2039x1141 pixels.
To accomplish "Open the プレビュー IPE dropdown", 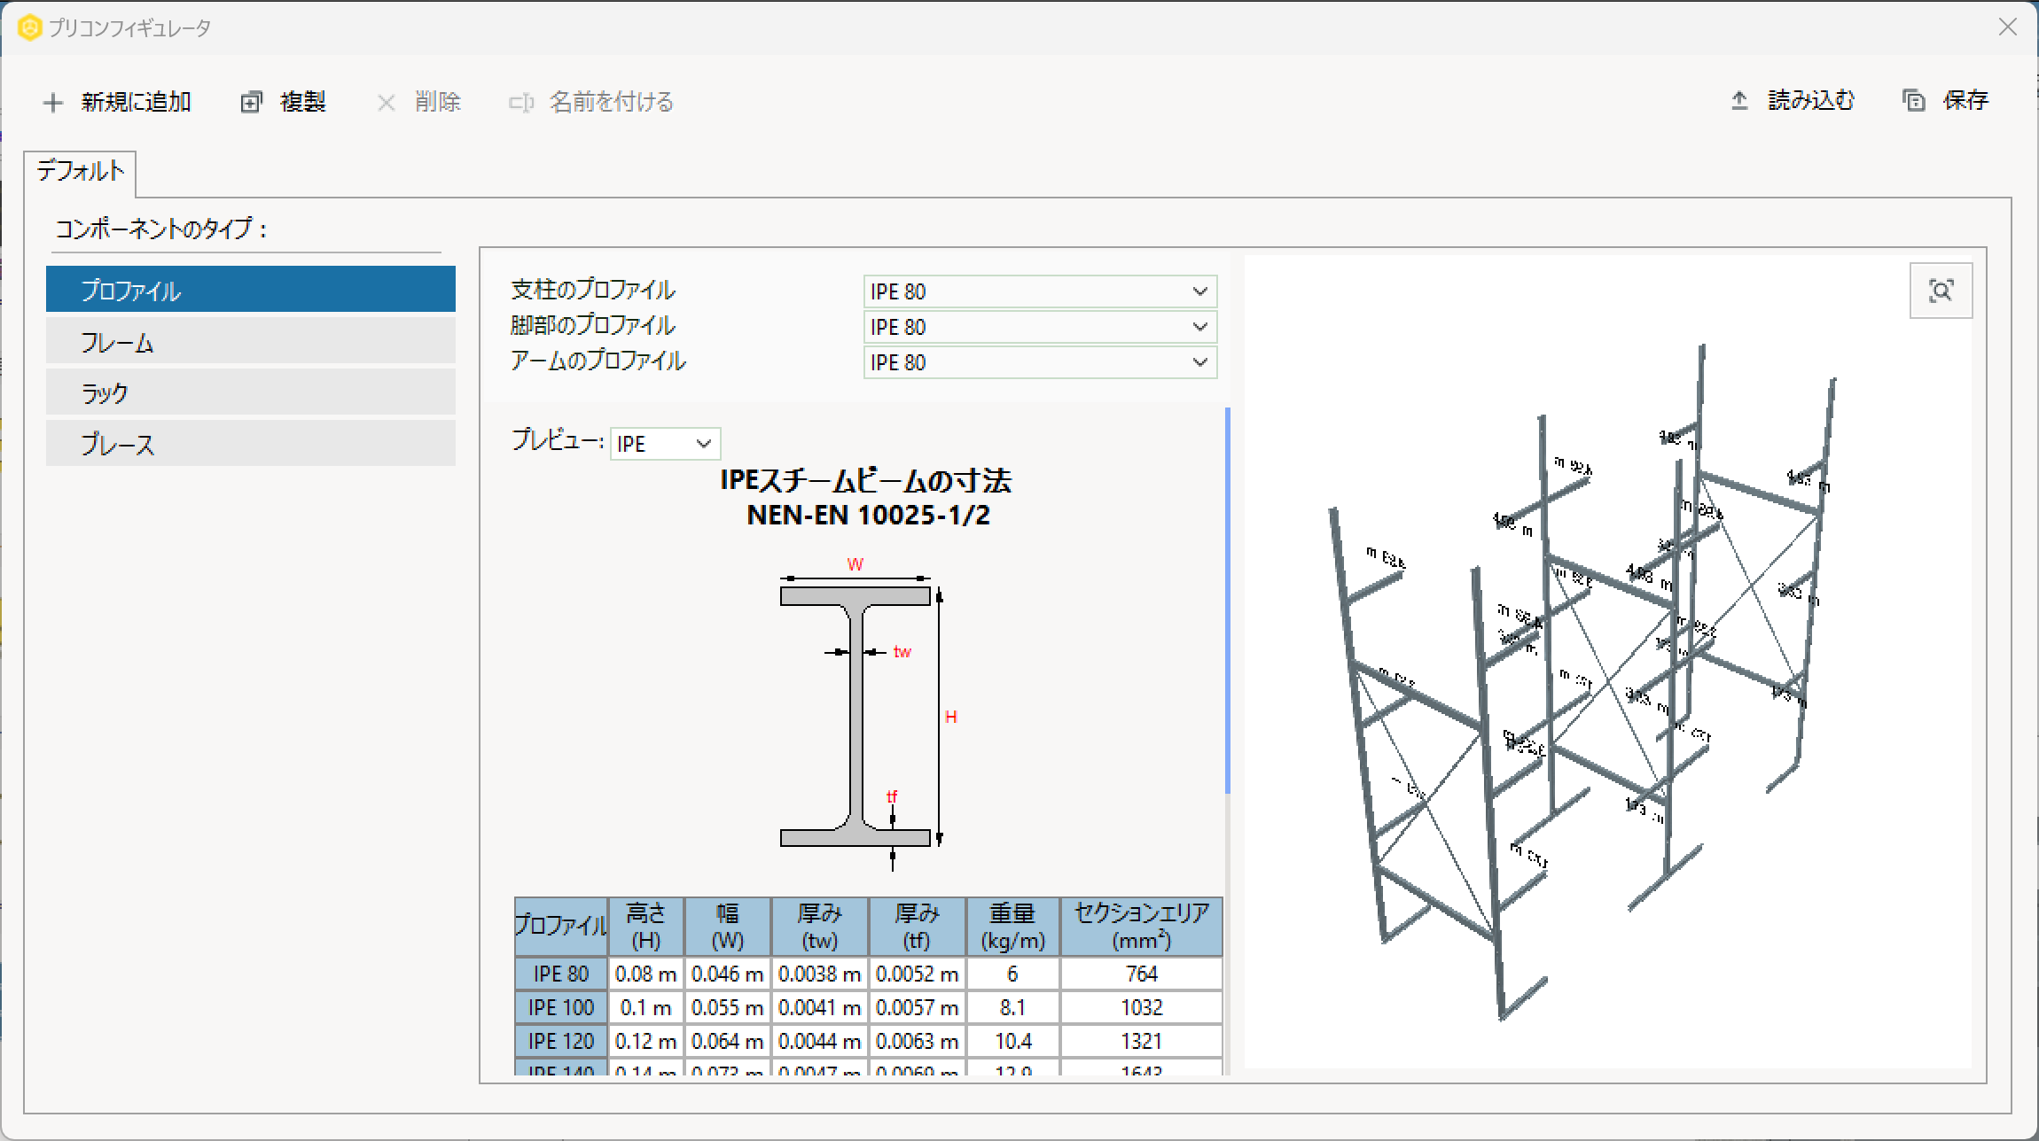I will tap(665, 444).
